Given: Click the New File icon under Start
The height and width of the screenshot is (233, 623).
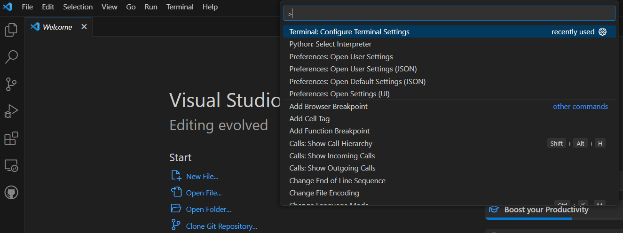Looking at the screenshot, I should pyautogui.click(x=176, y=176).
